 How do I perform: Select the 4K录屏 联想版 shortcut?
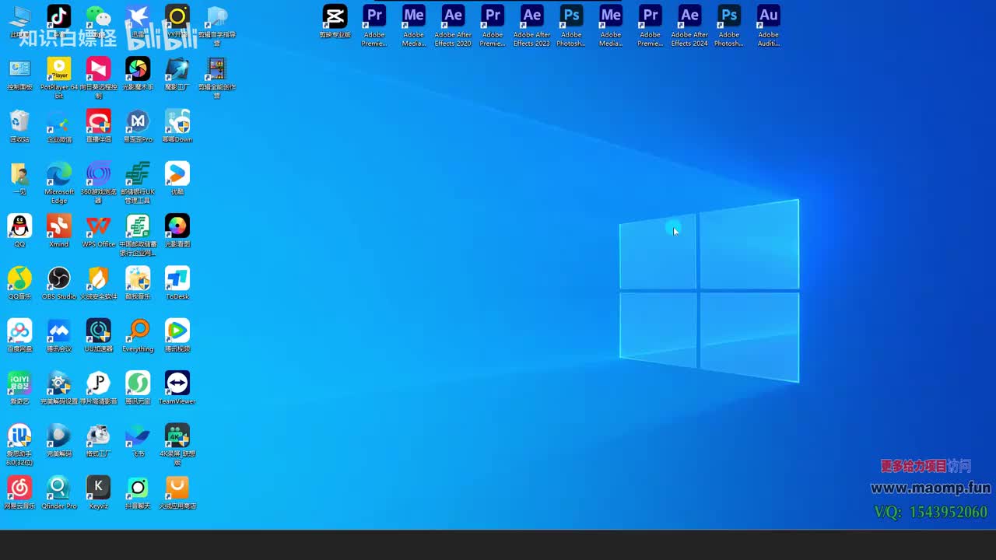point(177,436)
